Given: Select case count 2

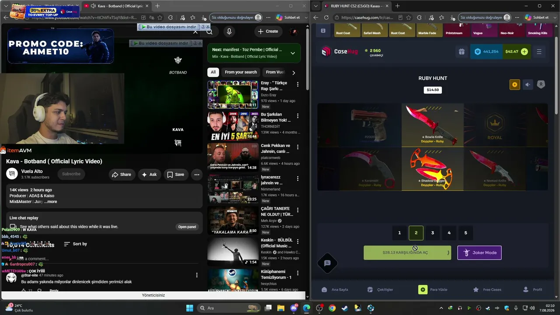Looking at the screenshot, I should pos(416,233).
